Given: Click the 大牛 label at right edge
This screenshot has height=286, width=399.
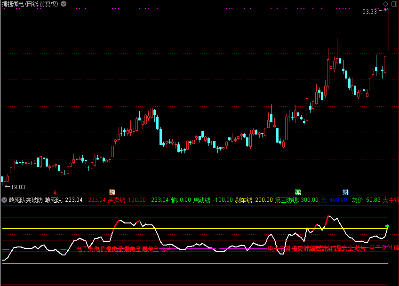Looking at the screenshot, I should coord(391,200).
